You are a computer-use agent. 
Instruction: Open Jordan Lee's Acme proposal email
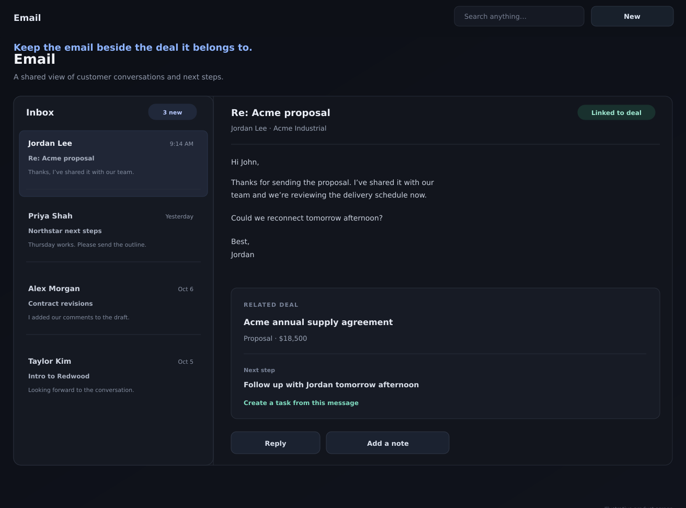pyautogui.click(x=113, y=164)
